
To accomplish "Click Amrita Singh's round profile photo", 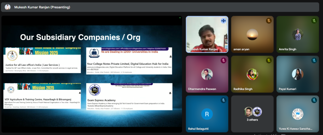I will [298, 35].
